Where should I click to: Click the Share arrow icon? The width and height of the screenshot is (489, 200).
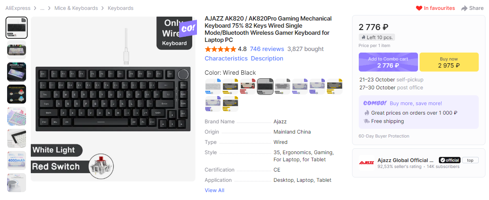[465, 8]
